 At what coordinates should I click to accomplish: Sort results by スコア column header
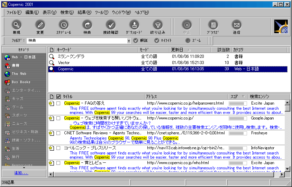tap(238, 97)
